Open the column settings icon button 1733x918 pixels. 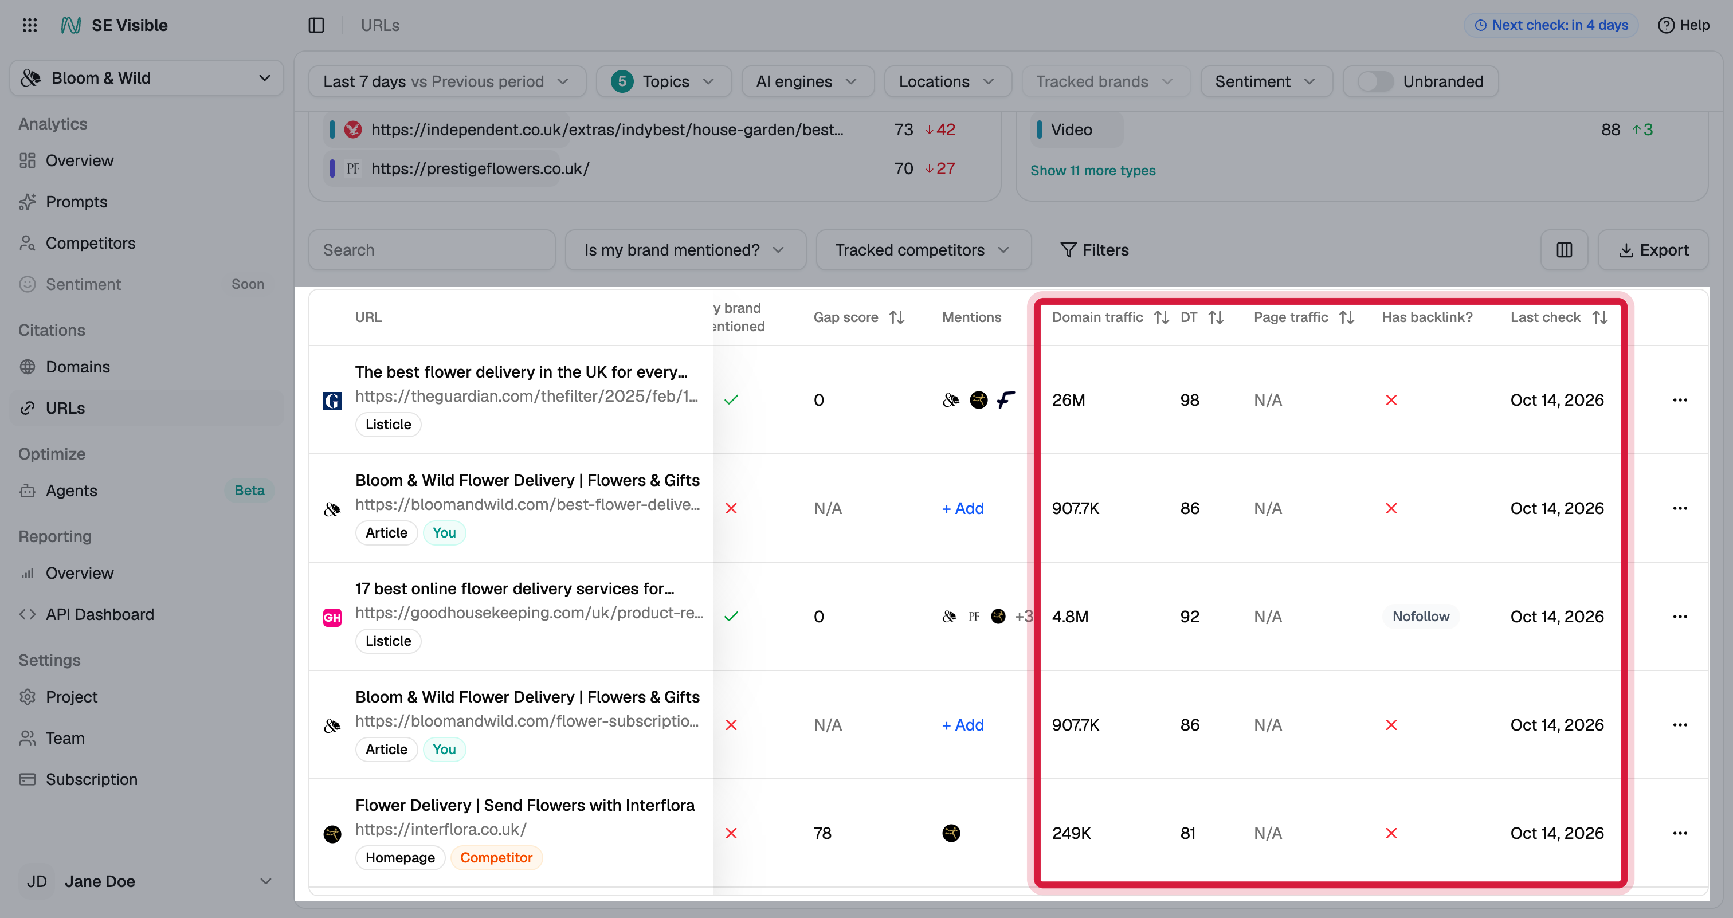click(x=1564, y=250)
